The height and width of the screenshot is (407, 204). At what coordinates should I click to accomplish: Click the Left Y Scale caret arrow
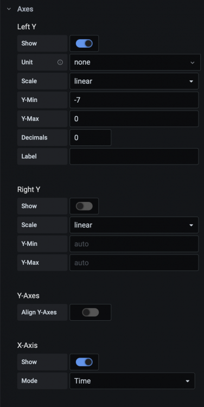[x=191, y=81]
